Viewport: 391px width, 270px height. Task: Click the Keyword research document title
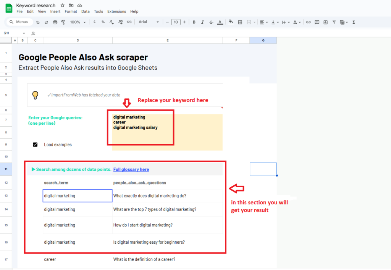(36, 5)
